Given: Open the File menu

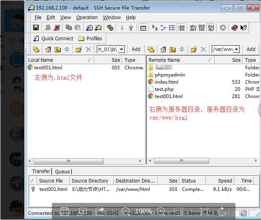Looking at the screenshot, I should click(38, 17).
